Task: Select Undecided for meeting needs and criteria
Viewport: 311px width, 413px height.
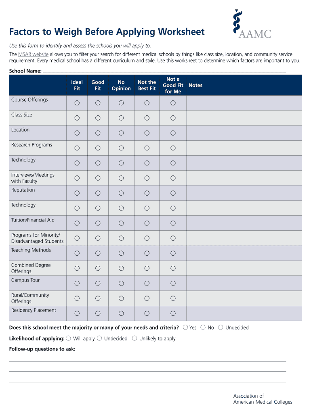Action: click(221, 327)
